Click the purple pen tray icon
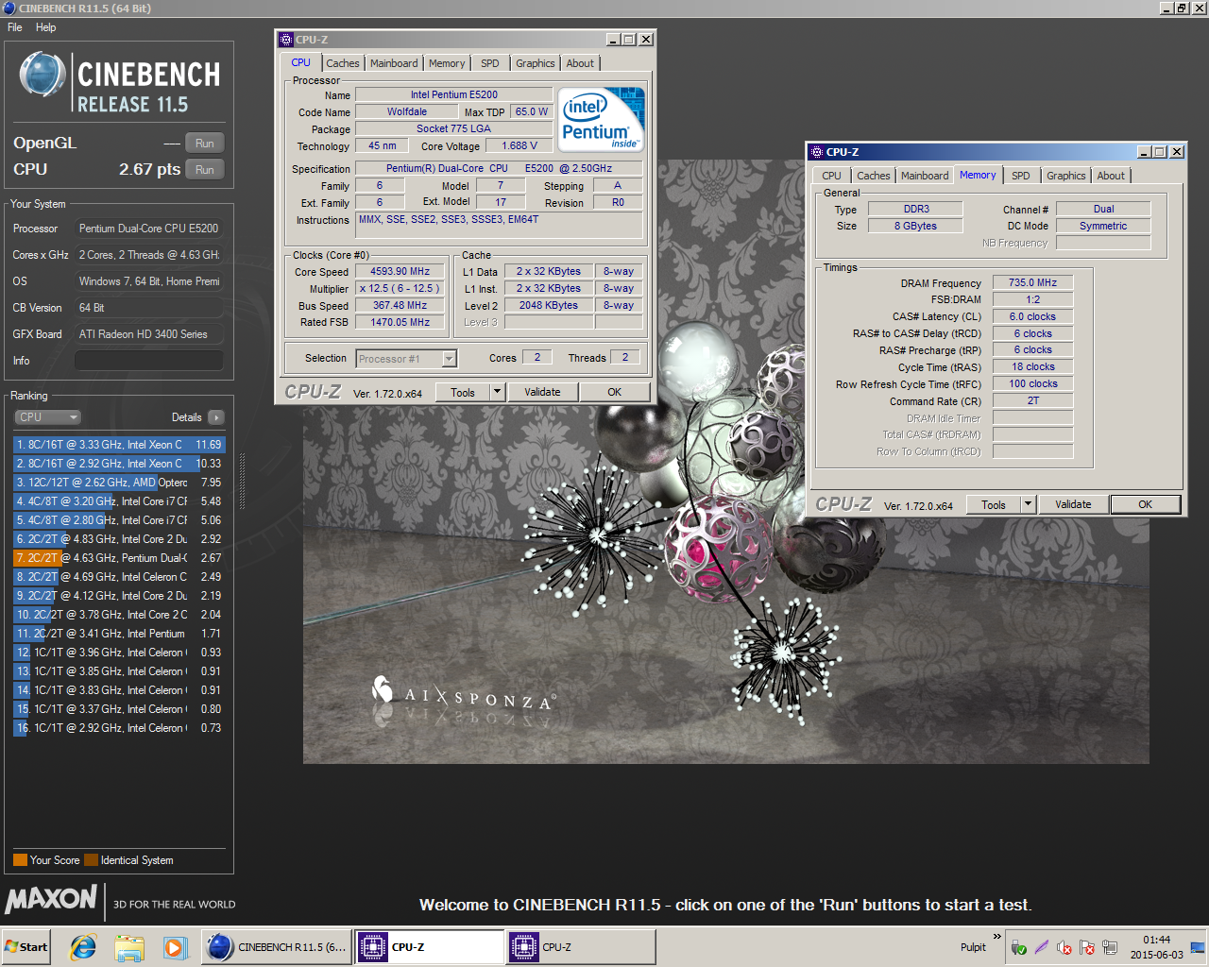 tap(1041, 947)
